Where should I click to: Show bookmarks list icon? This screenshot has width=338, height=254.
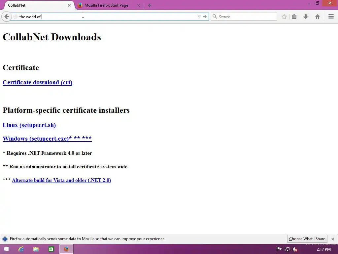click(x=294, y=17)
